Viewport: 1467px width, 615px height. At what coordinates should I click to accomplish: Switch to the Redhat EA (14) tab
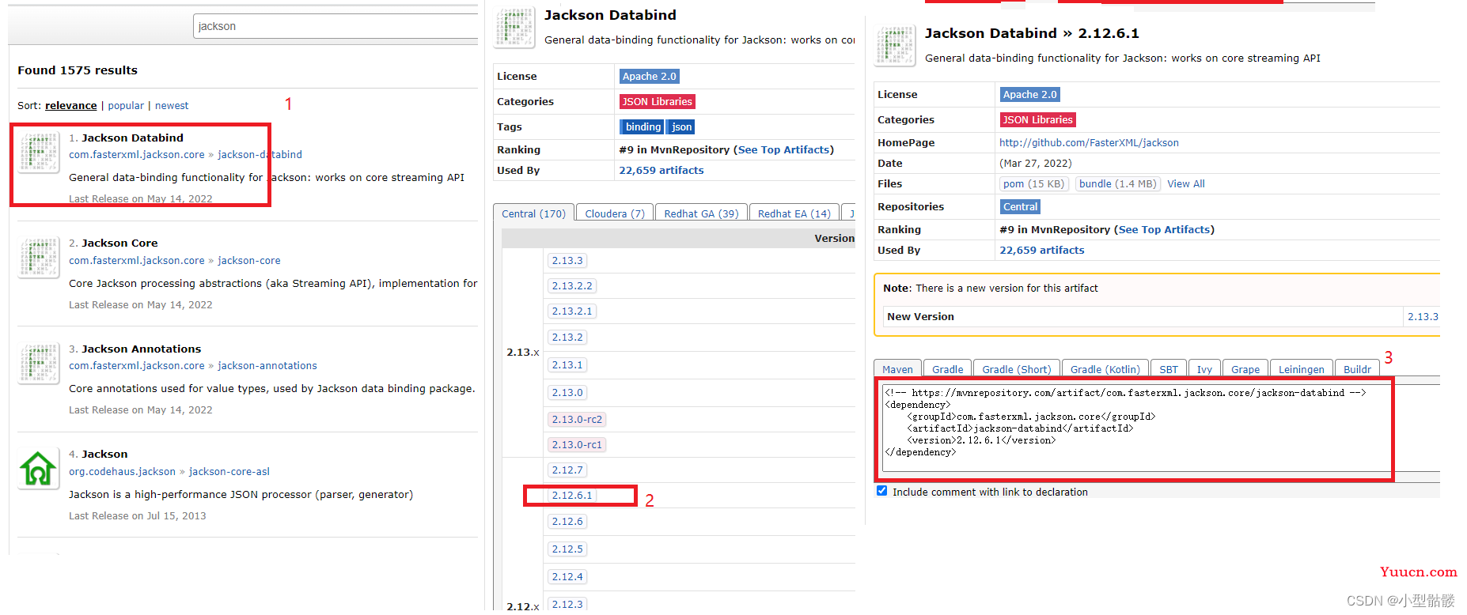click(794, 213)
